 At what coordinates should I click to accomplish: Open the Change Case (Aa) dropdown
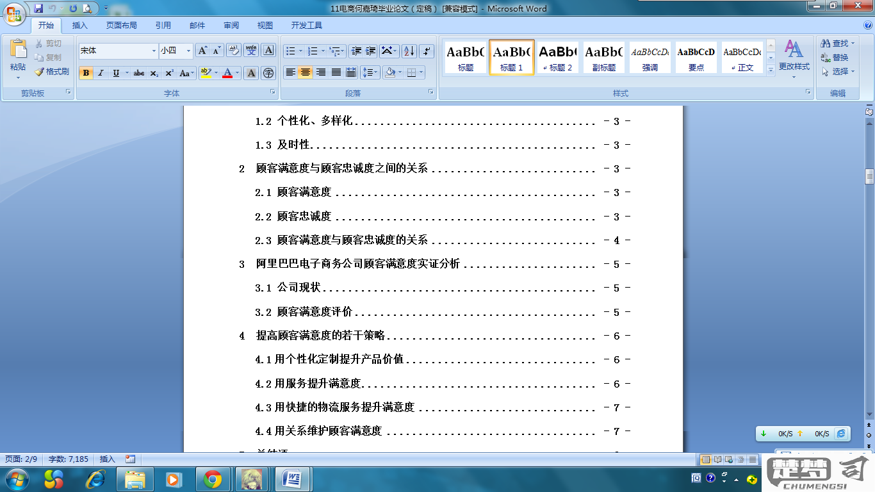(x=186, y=73)
